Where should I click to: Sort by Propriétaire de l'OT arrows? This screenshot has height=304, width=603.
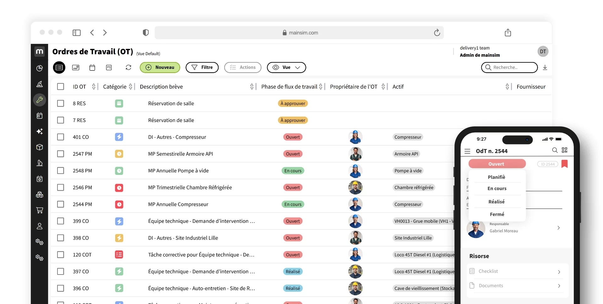383,86
